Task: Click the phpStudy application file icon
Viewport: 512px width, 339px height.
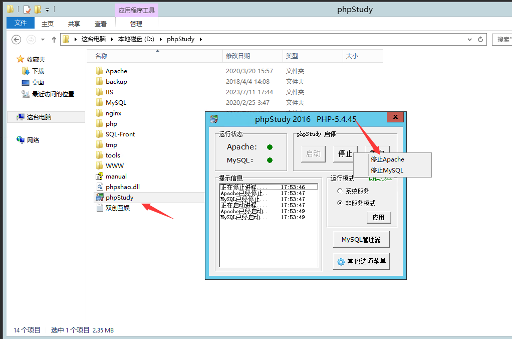Action: 99,198
